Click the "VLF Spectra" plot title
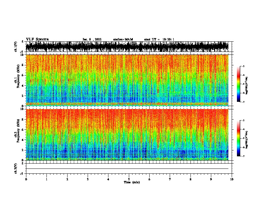The image size is (261, 201). click(37, 39)
